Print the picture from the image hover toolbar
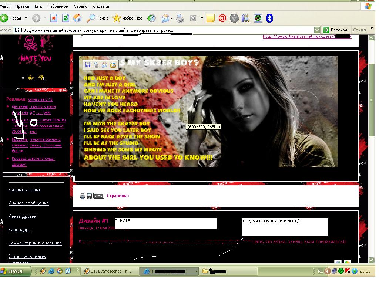 pos(96,65)
